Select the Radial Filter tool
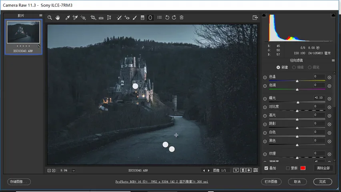 [150, 18]
